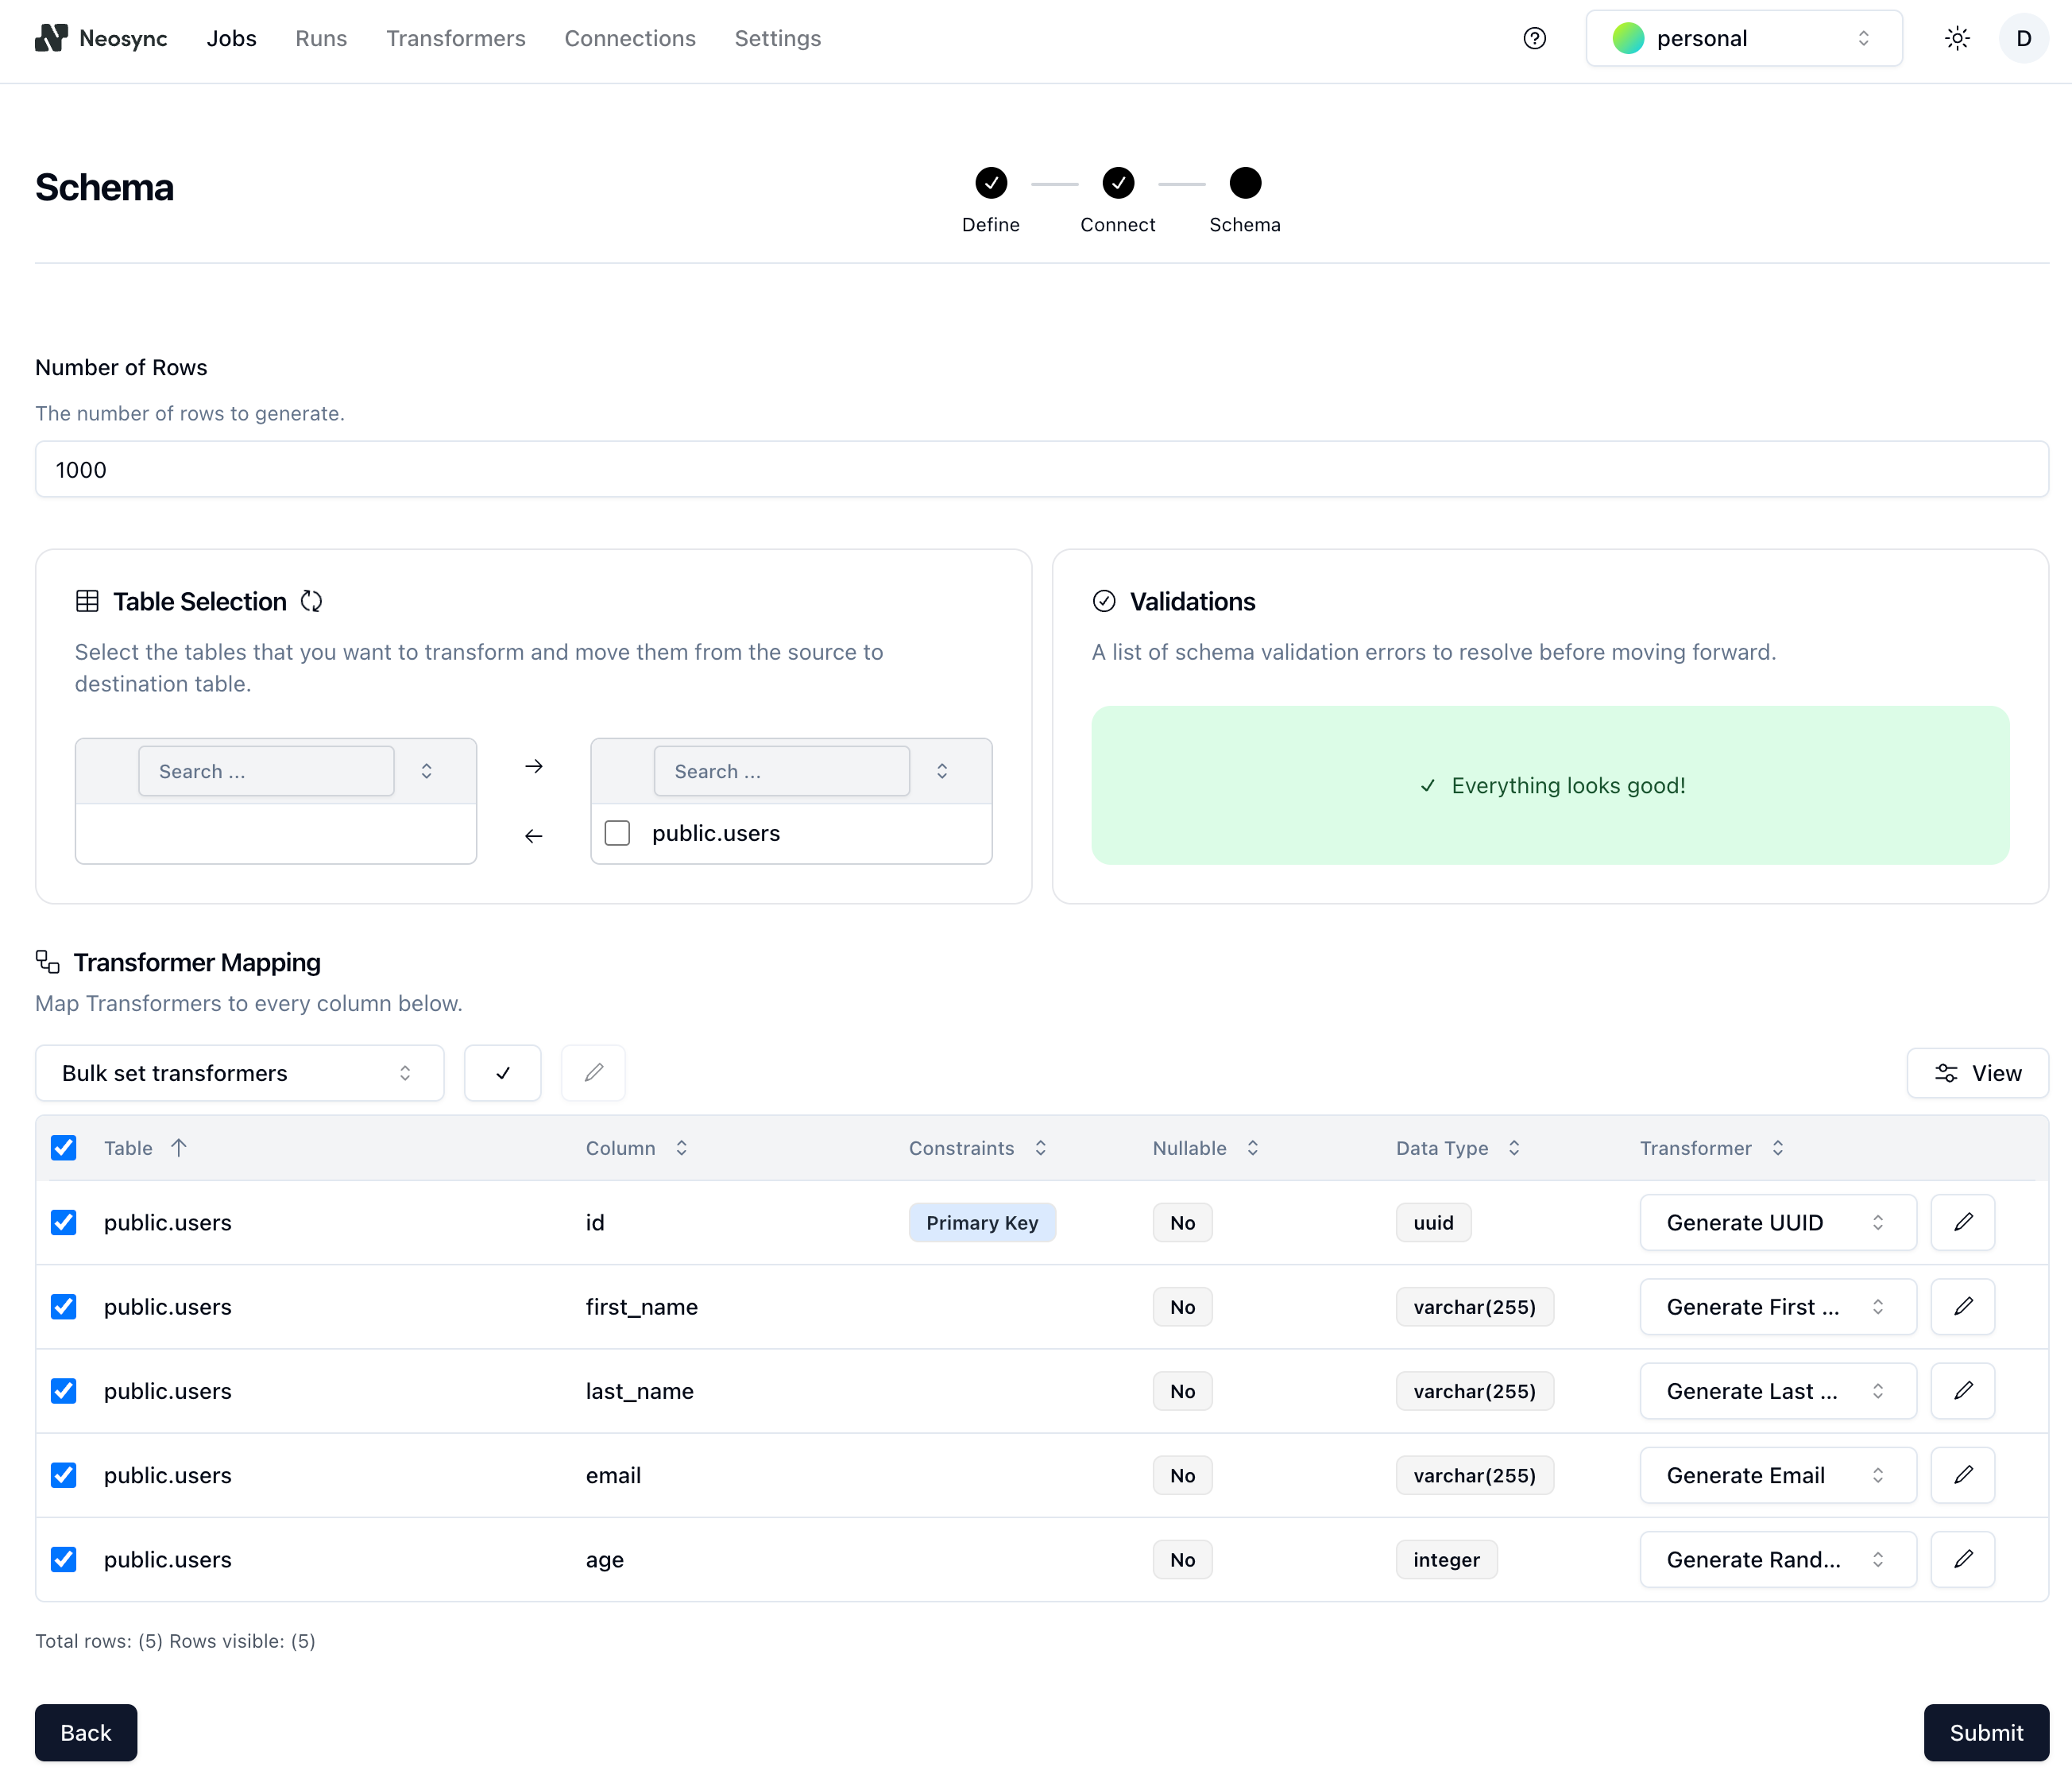
Task: Switch to the Runs section
Action: (x=320, y=38)
